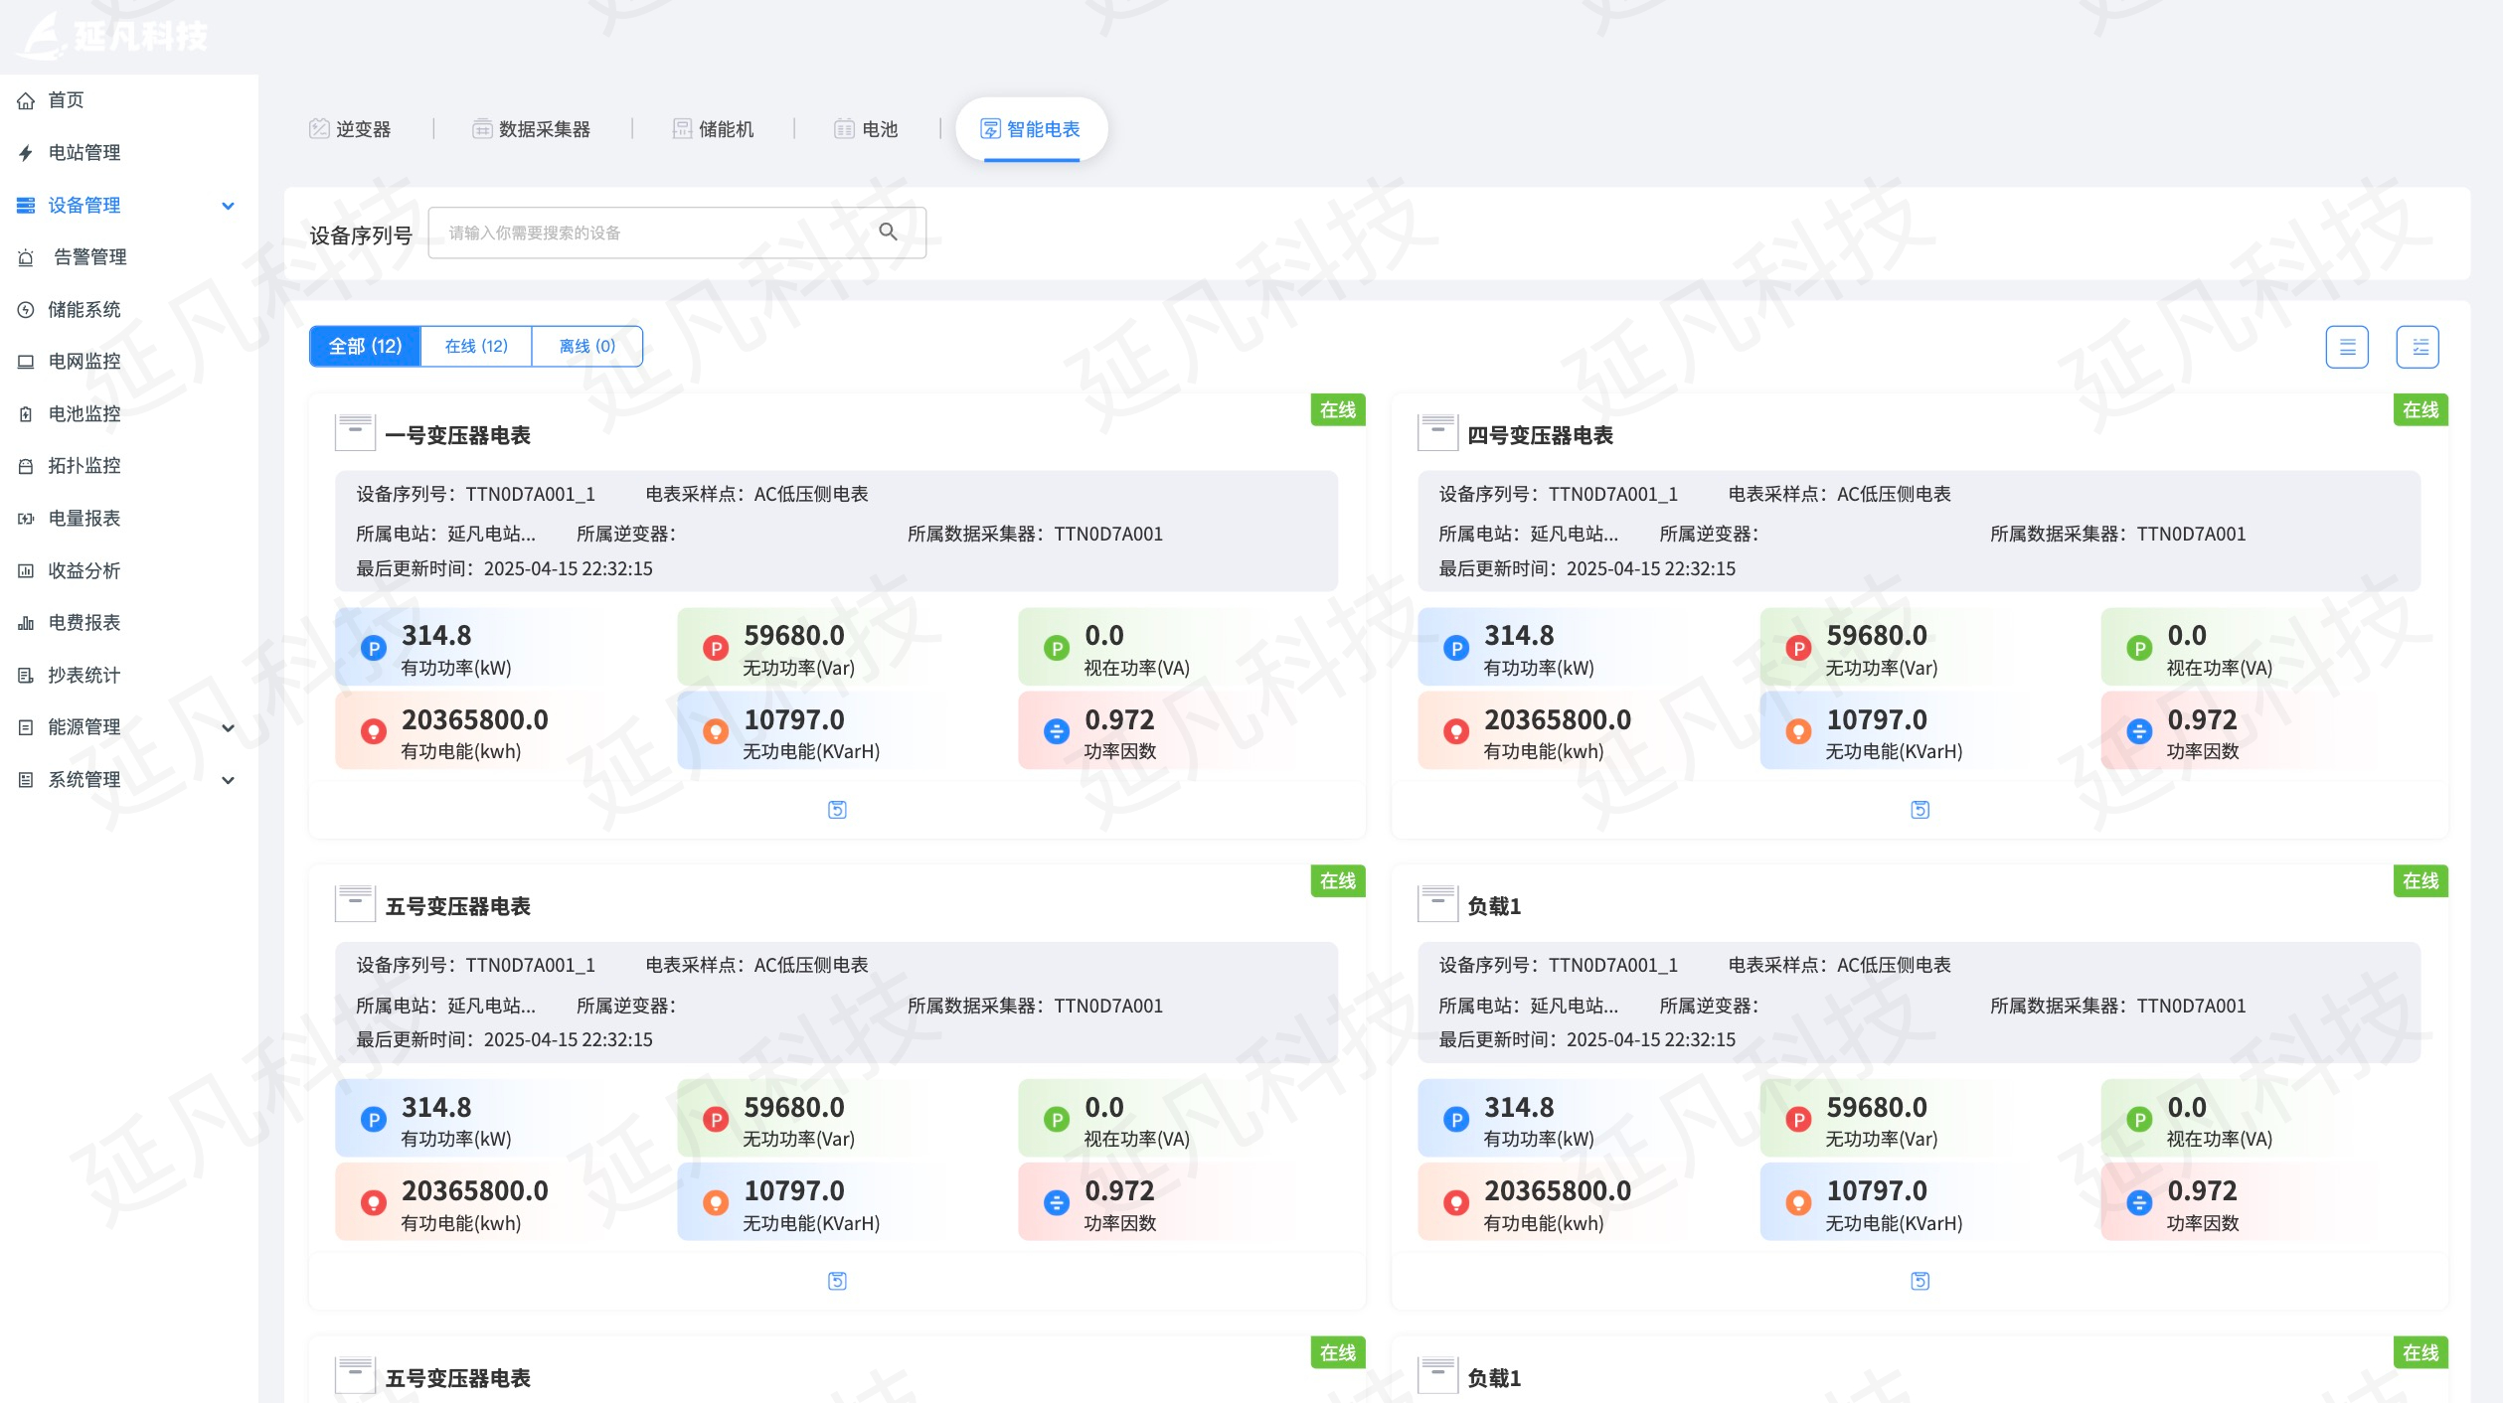Select the 离线 (0) filter
This screenshot has height=1403, width=2503.
586,346
